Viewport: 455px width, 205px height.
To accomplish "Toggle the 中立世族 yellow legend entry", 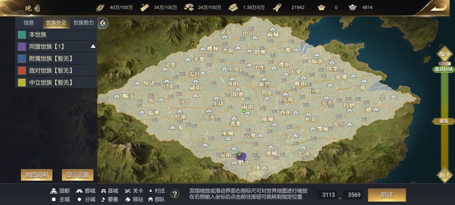I will pos(56,83).
